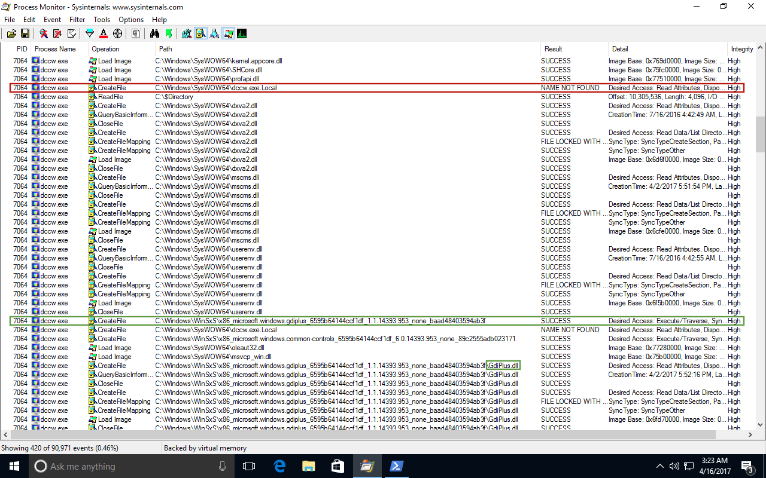766x478 pixels.
Task: Click the Process Monitor taskbar icon
Action: tap(367, 466)
